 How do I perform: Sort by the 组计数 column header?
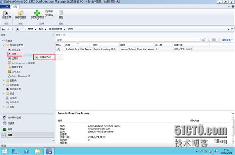163,45
